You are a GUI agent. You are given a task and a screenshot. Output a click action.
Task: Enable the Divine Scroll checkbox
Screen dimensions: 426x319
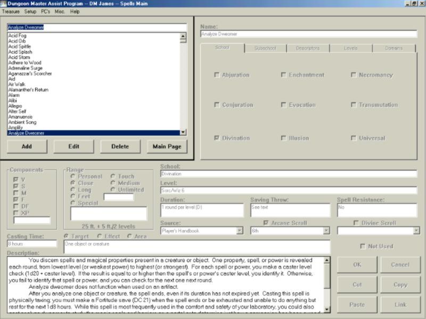click(356, 223)
